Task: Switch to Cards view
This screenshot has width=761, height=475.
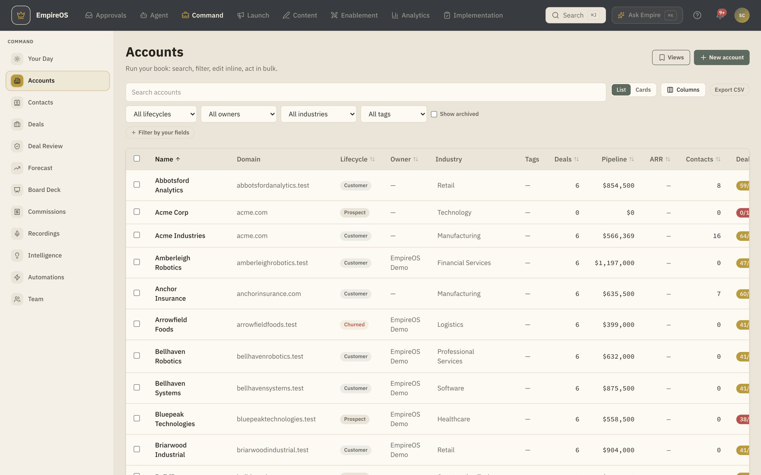Action: tap(643, 90)
